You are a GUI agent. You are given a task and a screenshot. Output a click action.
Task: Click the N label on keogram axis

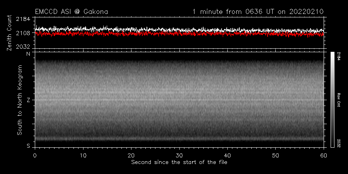tap(28, 54)
